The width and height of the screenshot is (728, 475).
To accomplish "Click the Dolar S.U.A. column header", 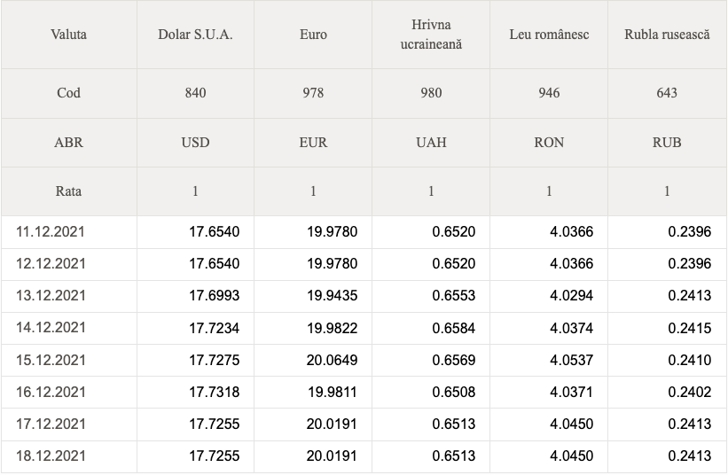I will point(195,35).
